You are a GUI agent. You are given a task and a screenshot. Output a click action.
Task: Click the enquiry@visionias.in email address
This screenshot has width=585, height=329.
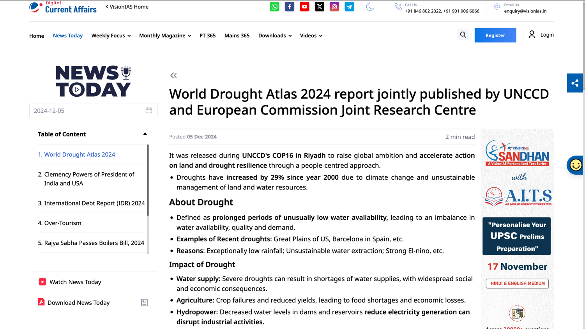[x=525, y=11]
